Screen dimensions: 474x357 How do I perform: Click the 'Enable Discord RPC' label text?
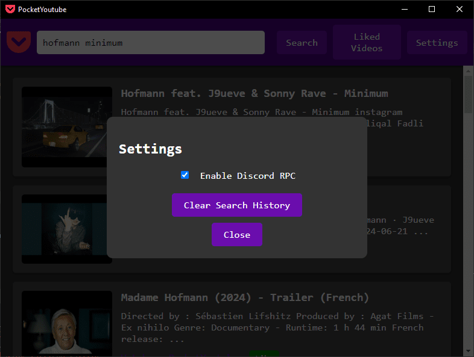248,176
